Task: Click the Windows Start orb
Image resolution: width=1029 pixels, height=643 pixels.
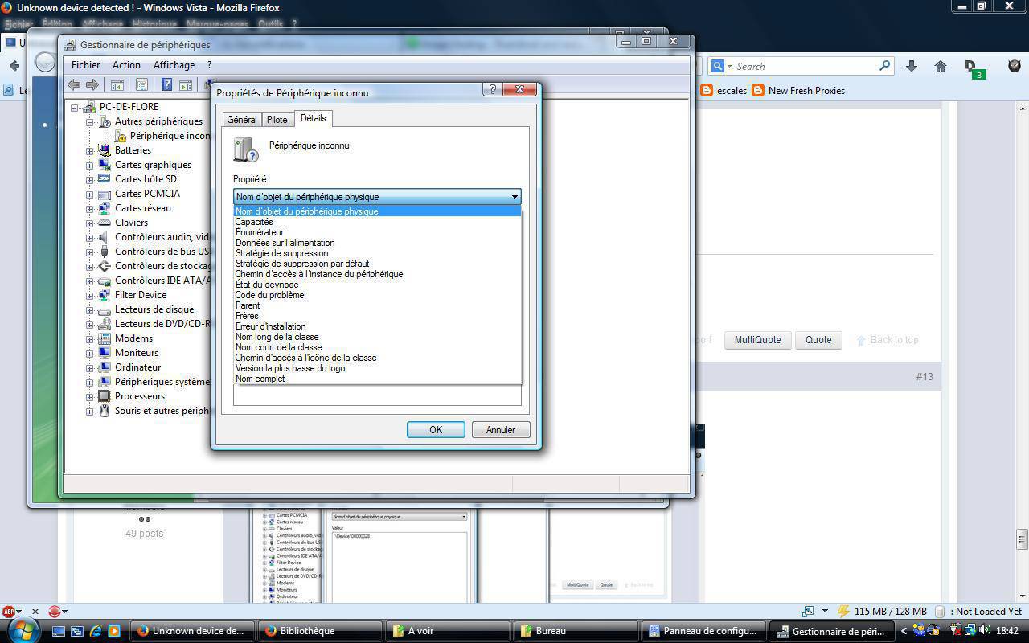Action: tap(22, 629)
